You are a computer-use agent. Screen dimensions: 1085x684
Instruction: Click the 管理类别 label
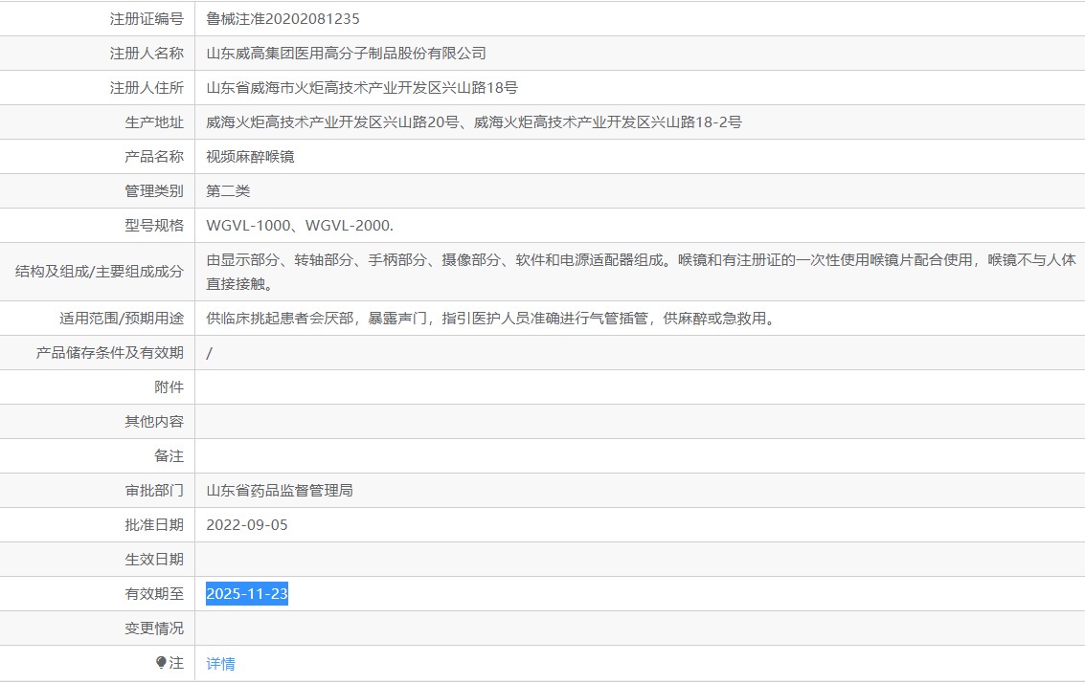tap(154, 191)
